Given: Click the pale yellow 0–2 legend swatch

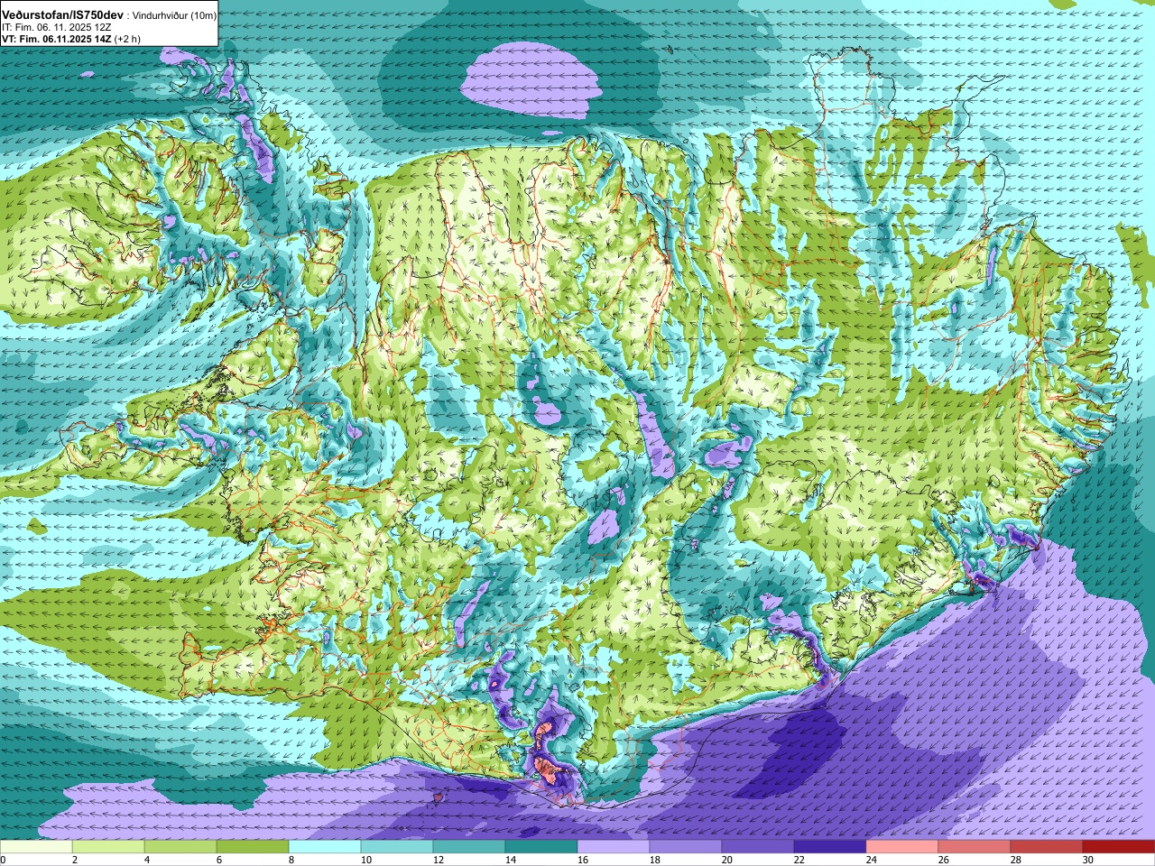Looking at the screenshot, I should pos(36,847).
